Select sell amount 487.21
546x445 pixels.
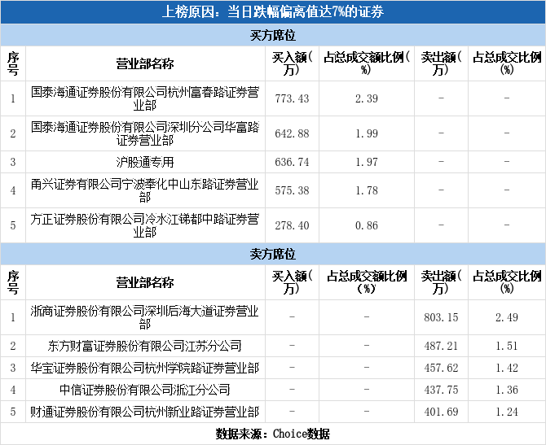pyautogui.click(x=441, y=346)
